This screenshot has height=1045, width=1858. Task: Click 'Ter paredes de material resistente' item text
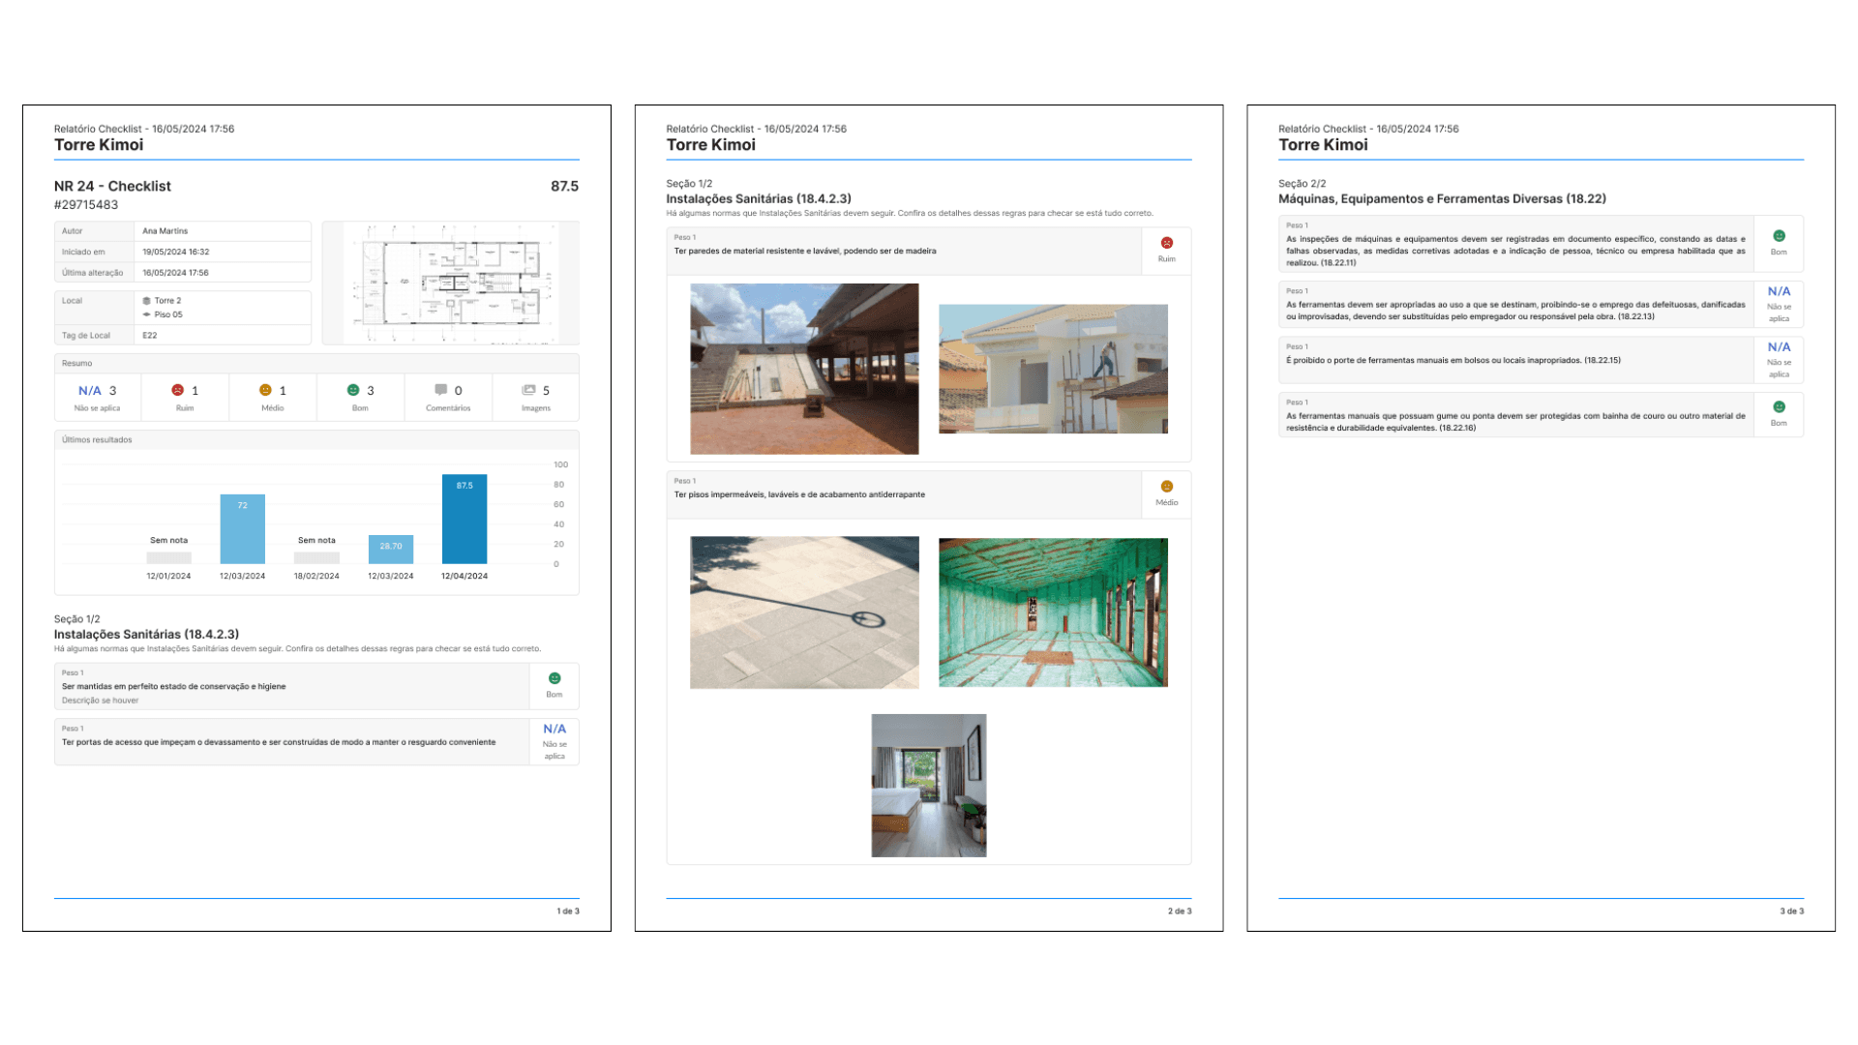coord(805,252)
